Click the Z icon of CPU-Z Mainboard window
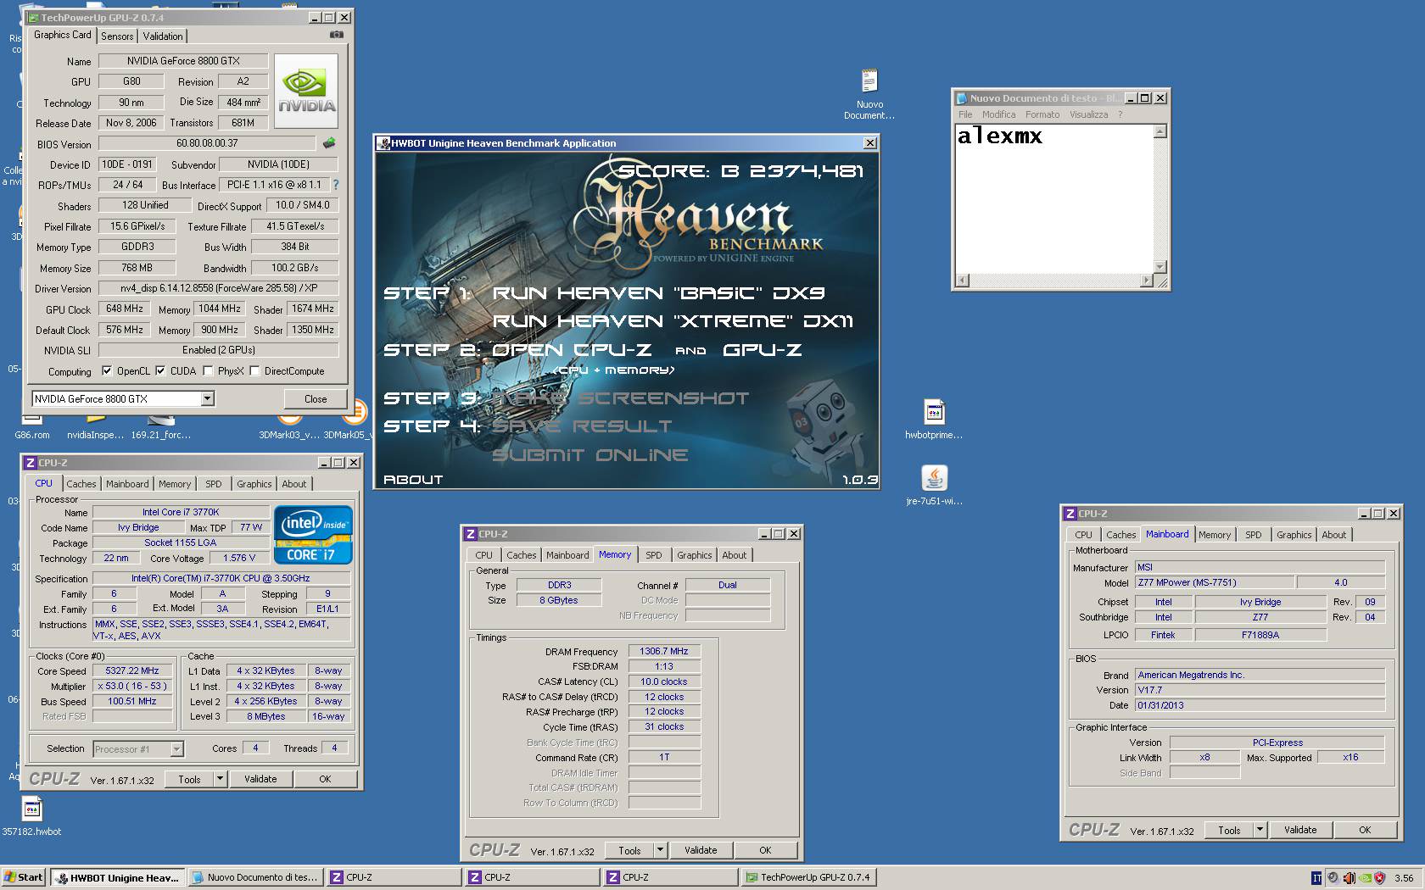The image size is (1425, 890). click(x=1070, y=514)
